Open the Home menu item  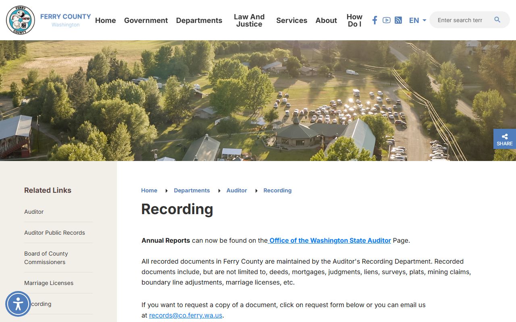click(106, 20)
